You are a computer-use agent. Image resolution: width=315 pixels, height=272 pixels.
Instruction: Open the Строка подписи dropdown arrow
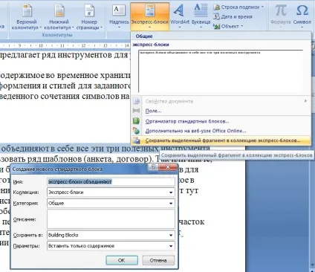pyautogui.click(x=262, y=7)
